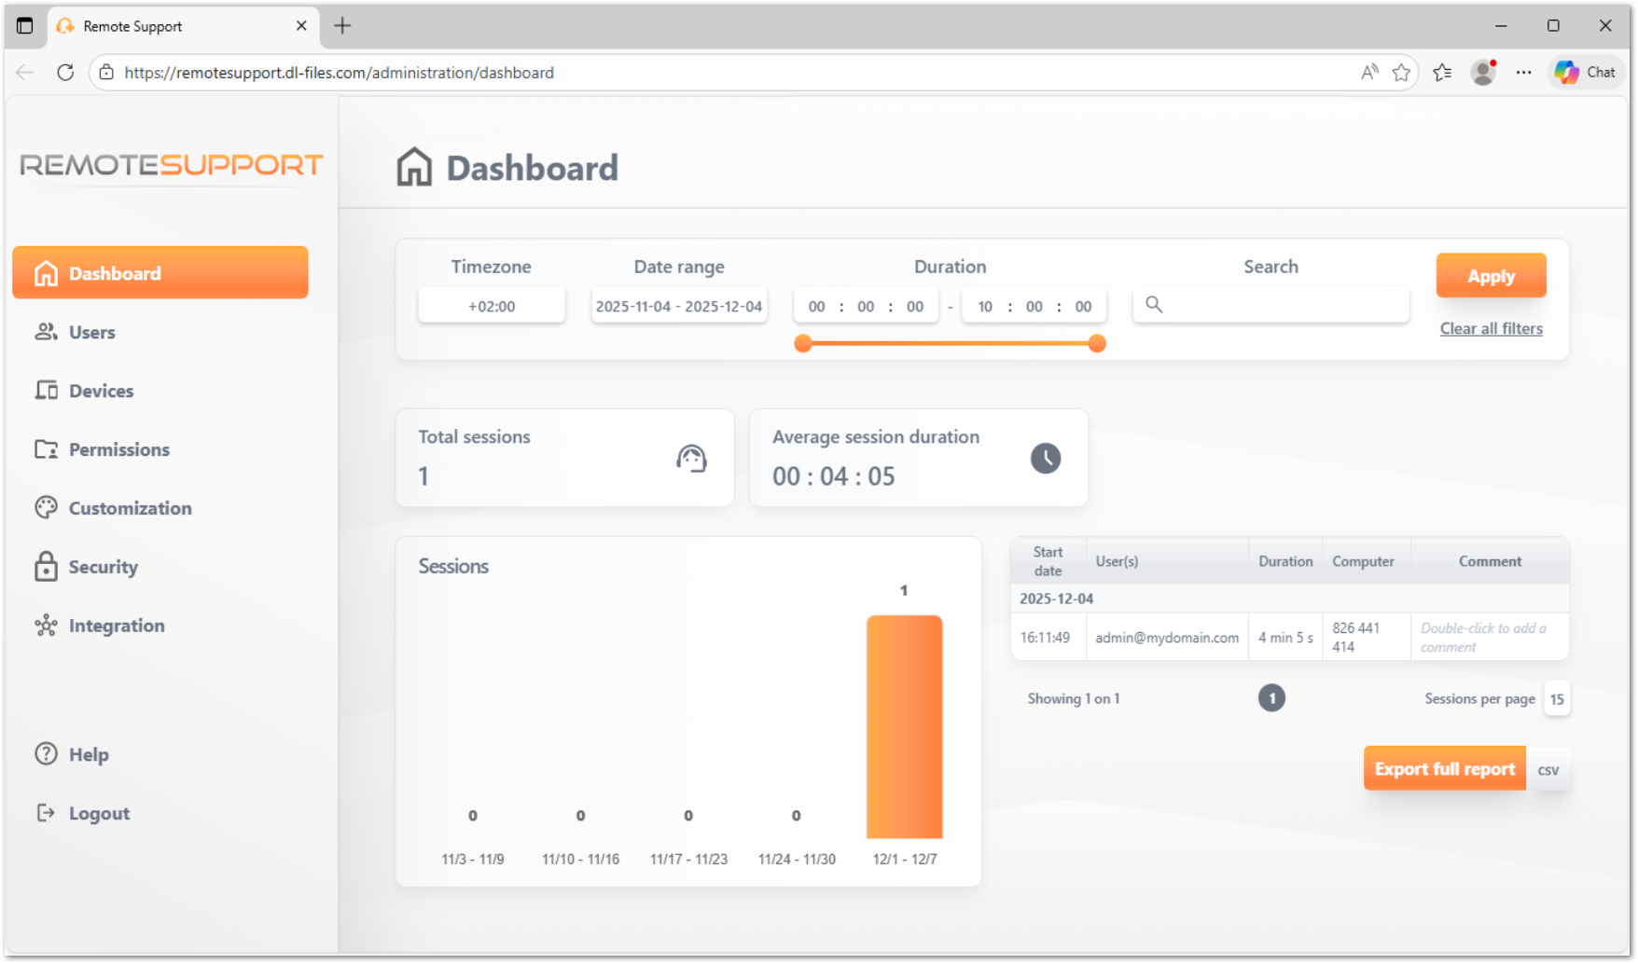
Task: Open the timezone selector showing +02:00
Action: pyautogui.click(x=491, y=305)
